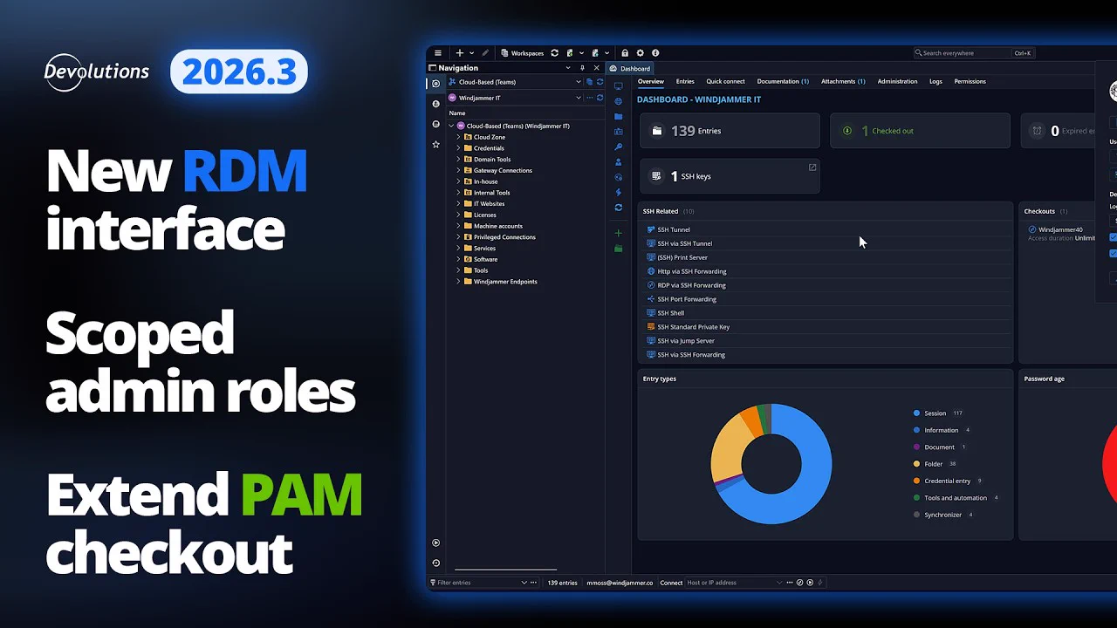Click the history icon at the sidebar bottom
This screenshot has height=628, width=1117.
(436, 563)
